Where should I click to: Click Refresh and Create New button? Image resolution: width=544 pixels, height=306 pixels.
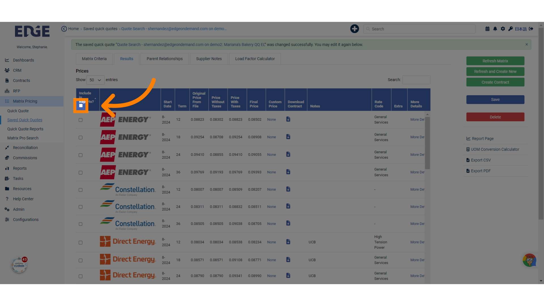coord(495,71)
